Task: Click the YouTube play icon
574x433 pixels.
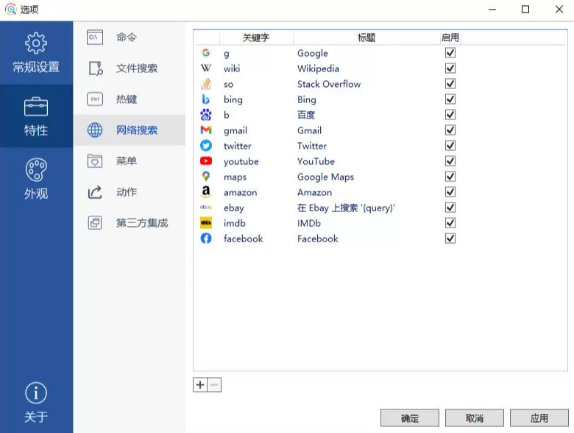Action: pos(206,161)
